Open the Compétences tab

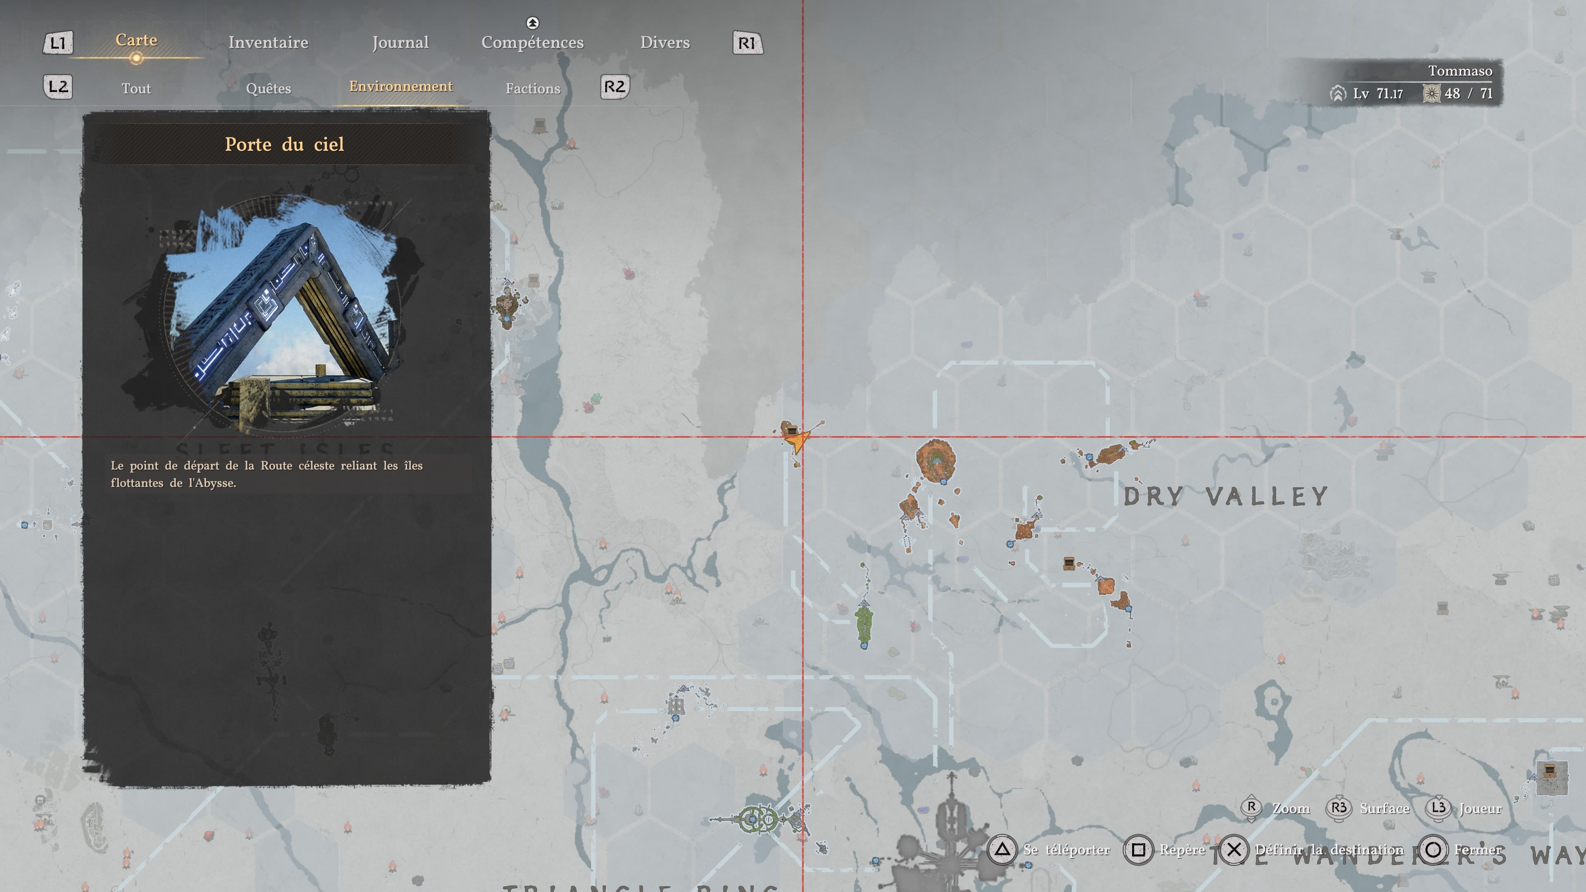532,43
